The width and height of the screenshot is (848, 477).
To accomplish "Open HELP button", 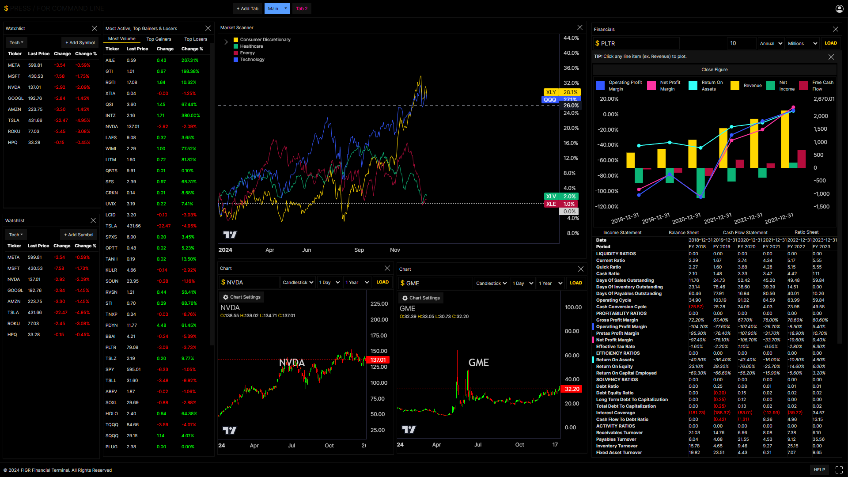I will coord(819,470).
